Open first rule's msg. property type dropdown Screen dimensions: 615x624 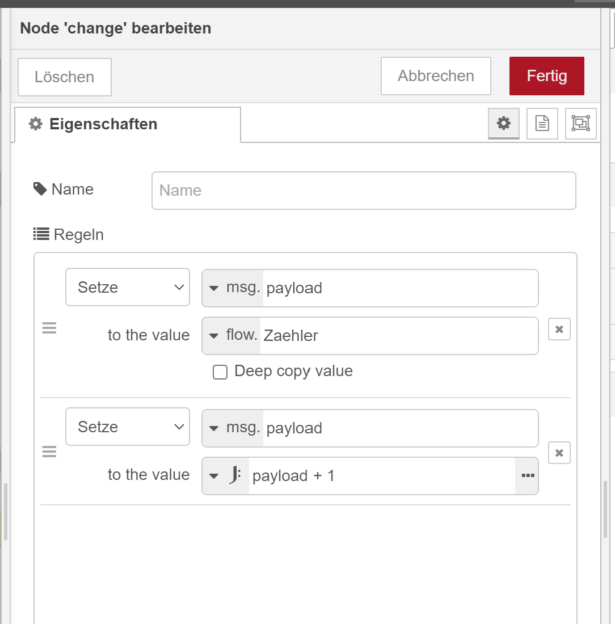click(233, 288)
